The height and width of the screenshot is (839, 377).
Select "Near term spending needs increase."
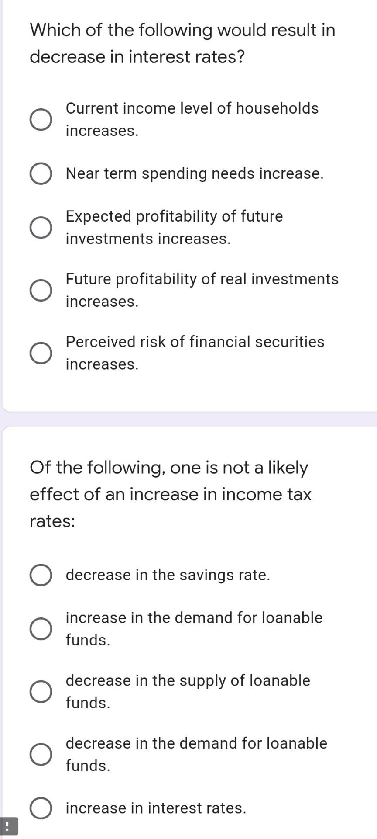point(41,173)
